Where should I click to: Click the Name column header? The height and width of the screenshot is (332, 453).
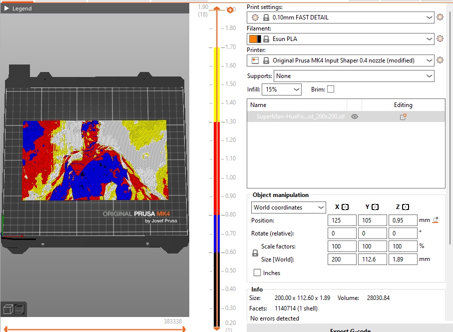pos(258,105)
